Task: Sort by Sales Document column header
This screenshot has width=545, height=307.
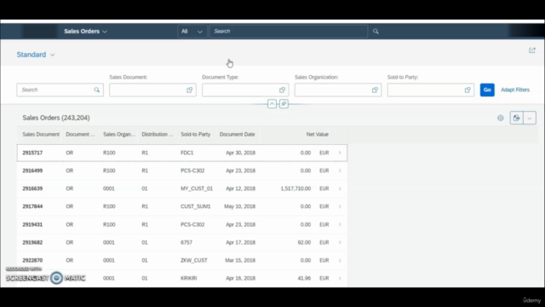Action: pos(41,135)
